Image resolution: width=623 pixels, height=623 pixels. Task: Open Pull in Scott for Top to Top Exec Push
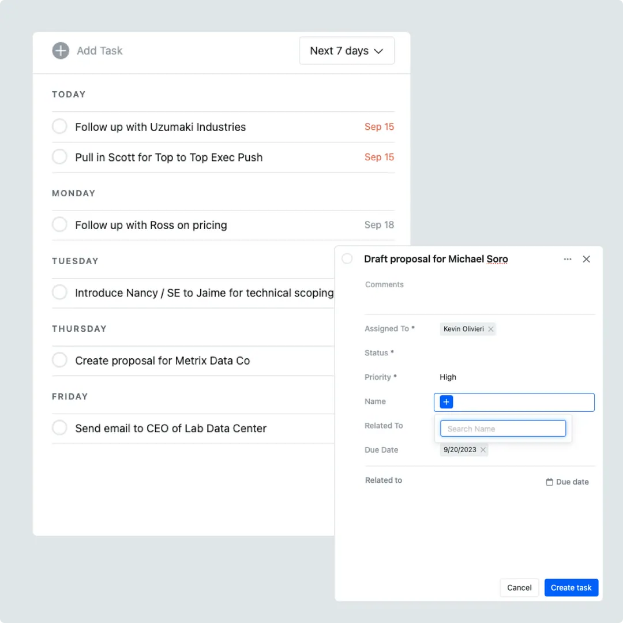(x=169, y=157)
